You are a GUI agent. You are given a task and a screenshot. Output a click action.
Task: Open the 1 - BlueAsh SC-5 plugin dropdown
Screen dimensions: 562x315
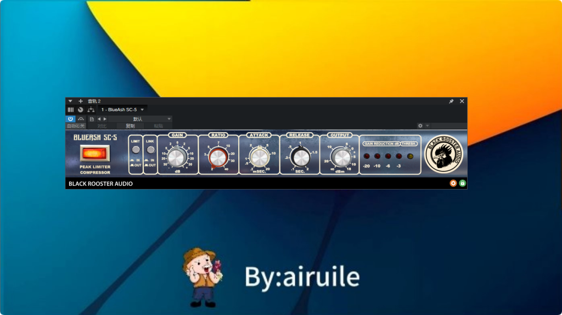122,110
